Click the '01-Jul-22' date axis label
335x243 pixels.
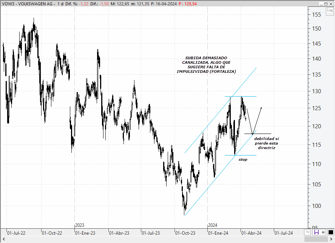(16, 233)
